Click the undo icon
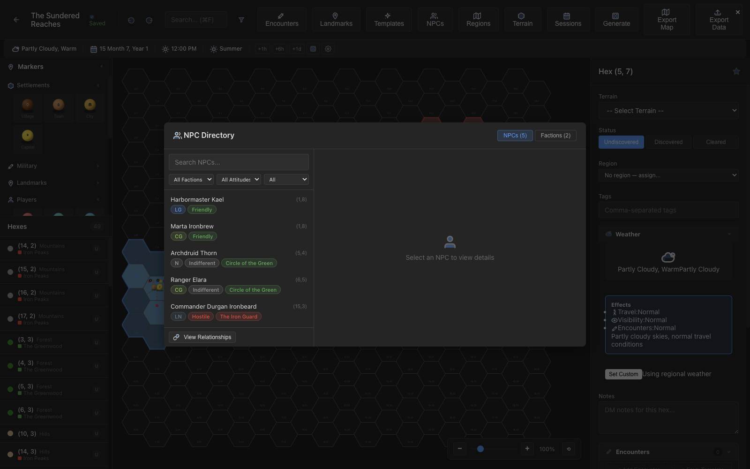The image size is (750, 469). [x=131, y=20]
